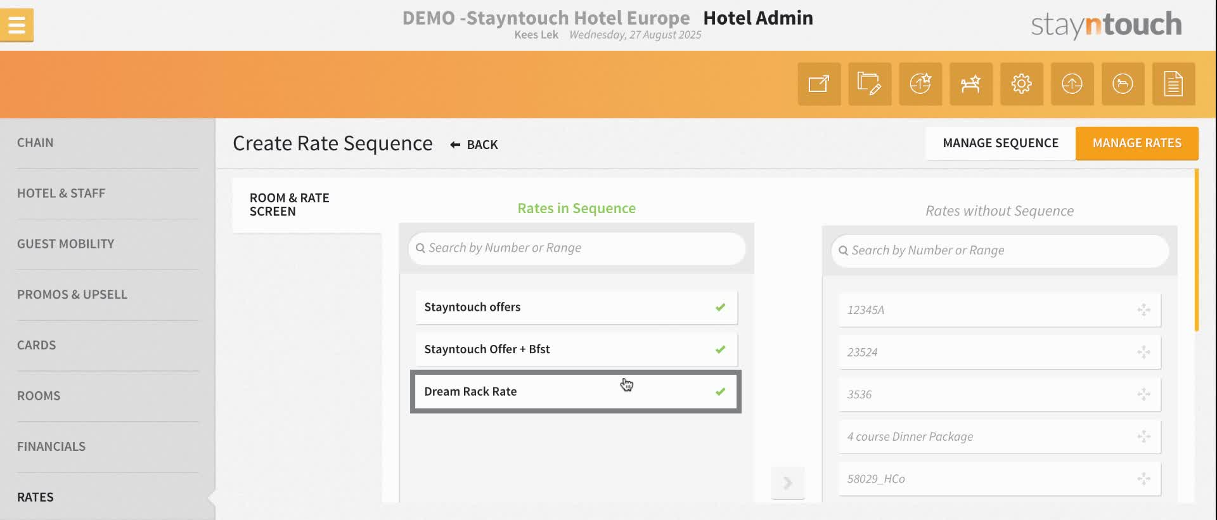Click the Rates in Sequence heading
The width and height of the screenshot is (1217, 520).
point(576,208)
